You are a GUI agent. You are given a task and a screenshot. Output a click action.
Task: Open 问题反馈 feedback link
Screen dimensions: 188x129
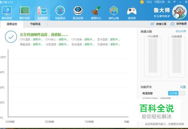(159, 2)
